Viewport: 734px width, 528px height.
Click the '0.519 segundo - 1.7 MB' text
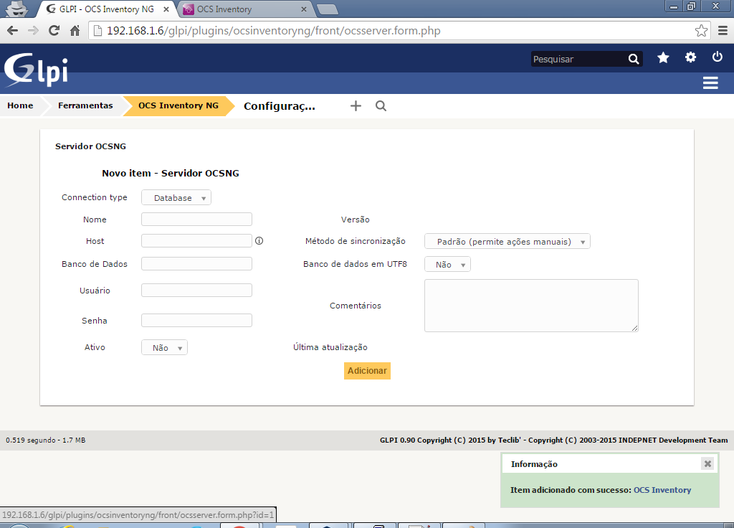(x=45, y=440)
